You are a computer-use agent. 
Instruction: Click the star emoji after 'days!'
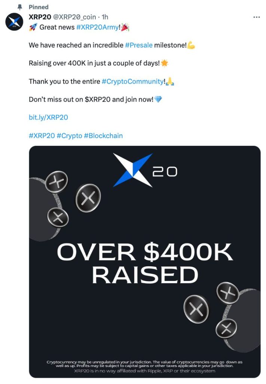point(165,63)
